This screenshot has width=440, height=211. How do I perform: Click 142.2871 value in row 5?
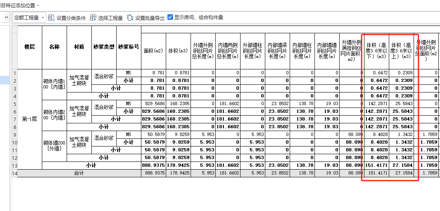[x=377, y=104]
